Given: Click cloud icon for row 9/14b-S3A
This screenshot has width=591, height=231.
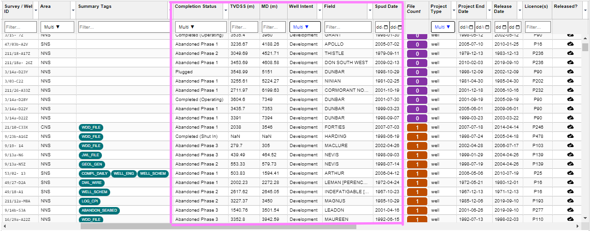Looking at the screenshot, I should click(570, 210).
